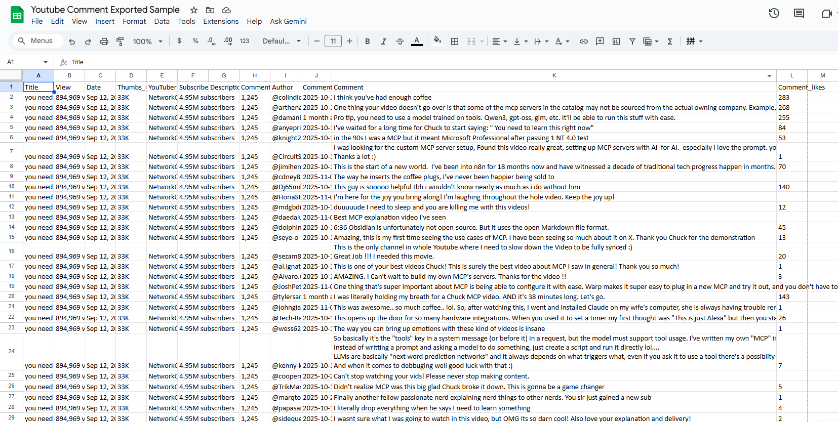This screenshot has width=838, height=422.
Task: Open the comments panel icon
Action: coord(799,13)
